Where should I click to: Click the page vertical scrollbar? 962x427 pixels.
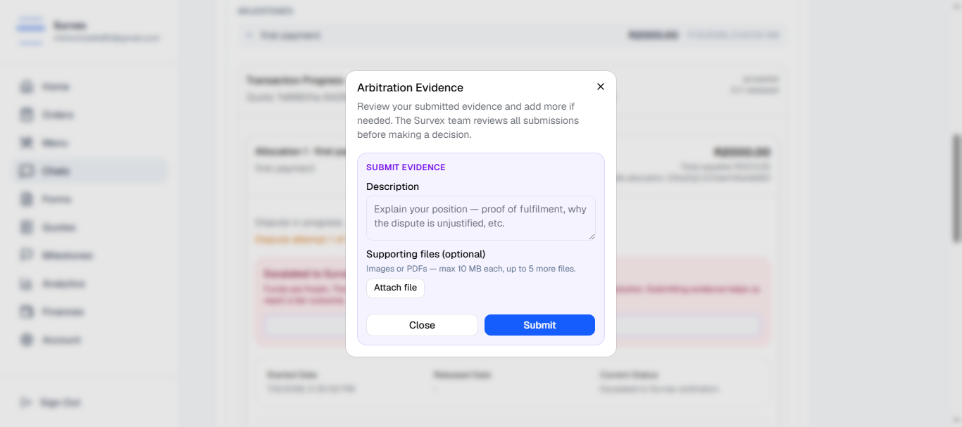[956, 189]
